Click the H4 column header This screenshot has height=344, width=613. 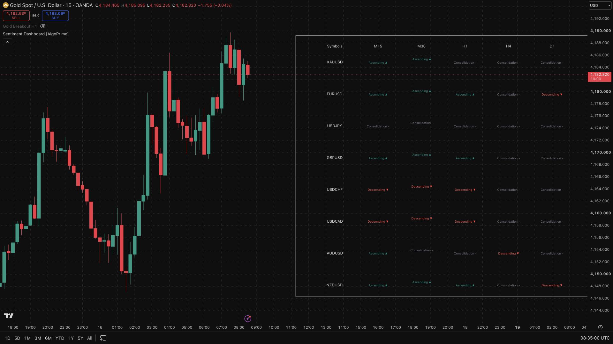pos(508,46)
